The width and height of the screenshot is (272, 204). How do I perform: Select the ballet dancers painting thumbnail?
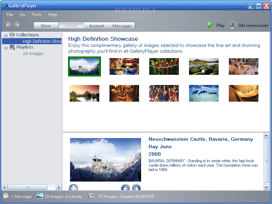(x=243, y=66)
